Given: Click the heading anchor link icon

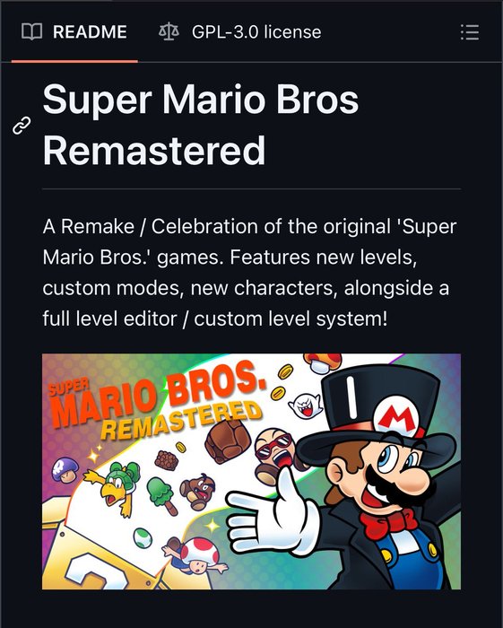Looking at the screenshot, I should click(x=22, y=126).
